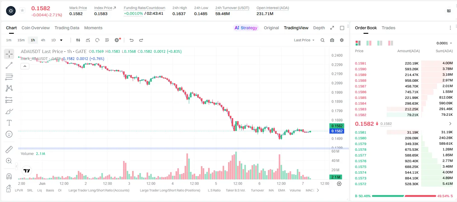
Task: Click the AI Strategy button
Action: tap(246, 28)
